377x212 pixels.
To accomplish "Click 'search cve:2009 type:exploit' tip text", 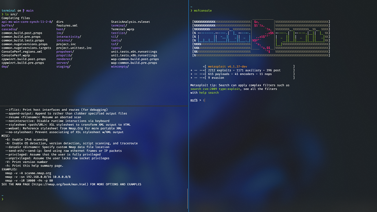I will click(x=215, y=89).
